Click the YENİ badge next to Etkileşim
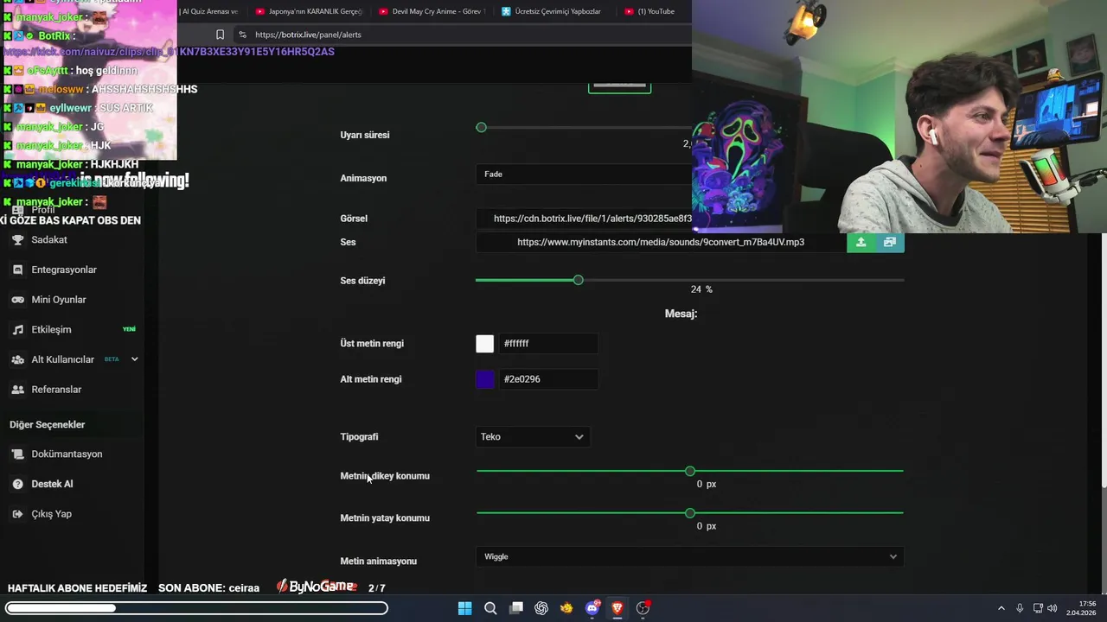The width and height of the screenshot is (1107, 622). tap(130, 329)
